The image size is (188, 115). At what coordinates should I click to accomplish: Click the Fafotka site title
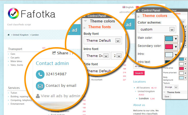point(38,14)
